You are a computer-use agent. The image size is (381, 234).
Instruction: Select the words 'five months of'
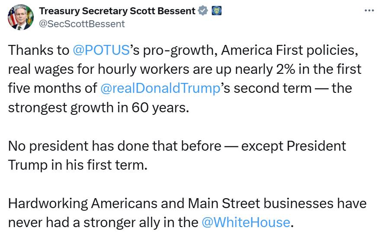tap(52, 88)
